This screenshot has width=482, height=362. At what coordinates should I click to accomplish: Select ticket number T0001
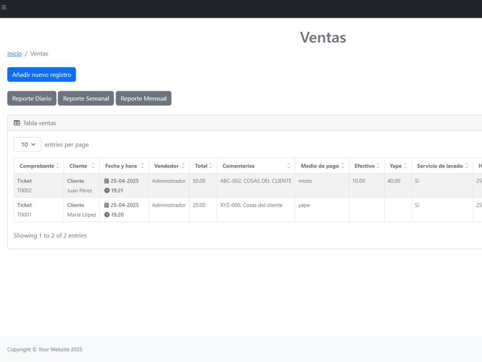tap(24, 215)
